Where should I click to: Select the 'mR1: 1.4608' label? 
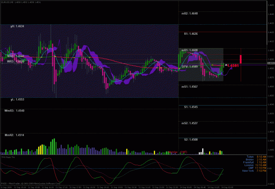(190, 50)
